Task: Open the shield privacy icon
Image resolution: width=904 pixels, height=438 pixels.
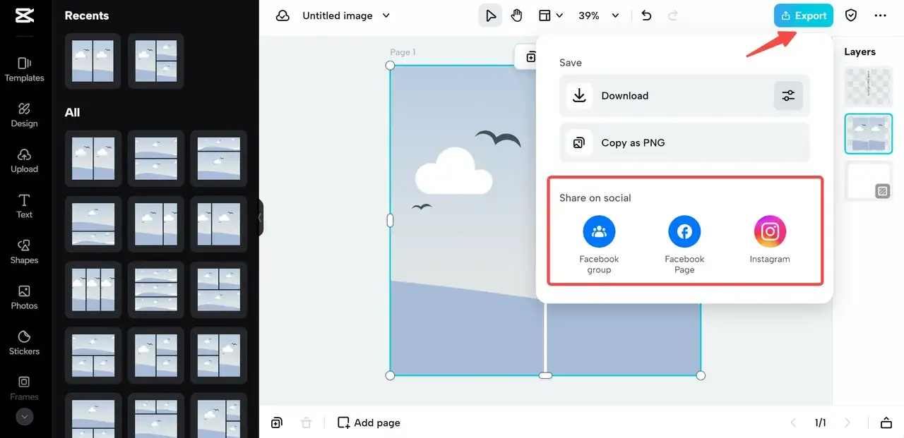Action: [x=851, y=16]
